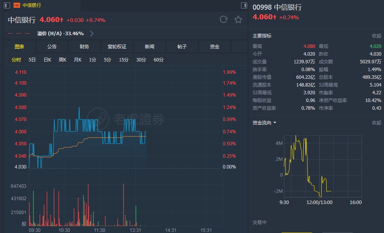This screenshot has height=233, width=384.
Task: Refresh the stock quote
Action: [224, 19]
